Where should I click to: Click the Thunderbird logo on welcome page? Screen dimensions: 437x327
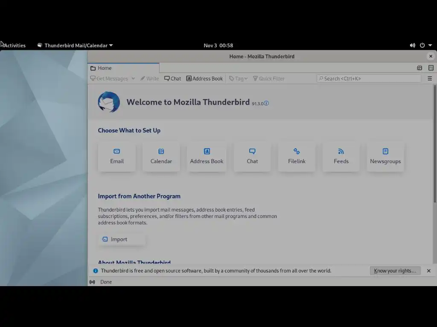tap(109, 102)
